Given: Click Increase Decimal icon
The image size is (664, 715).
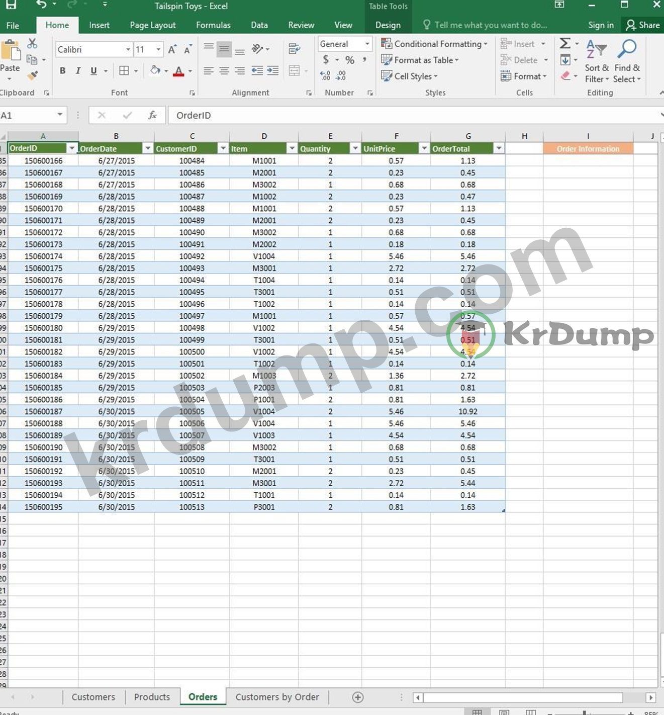Looking at the screenshot, I should tap(326, 76).
